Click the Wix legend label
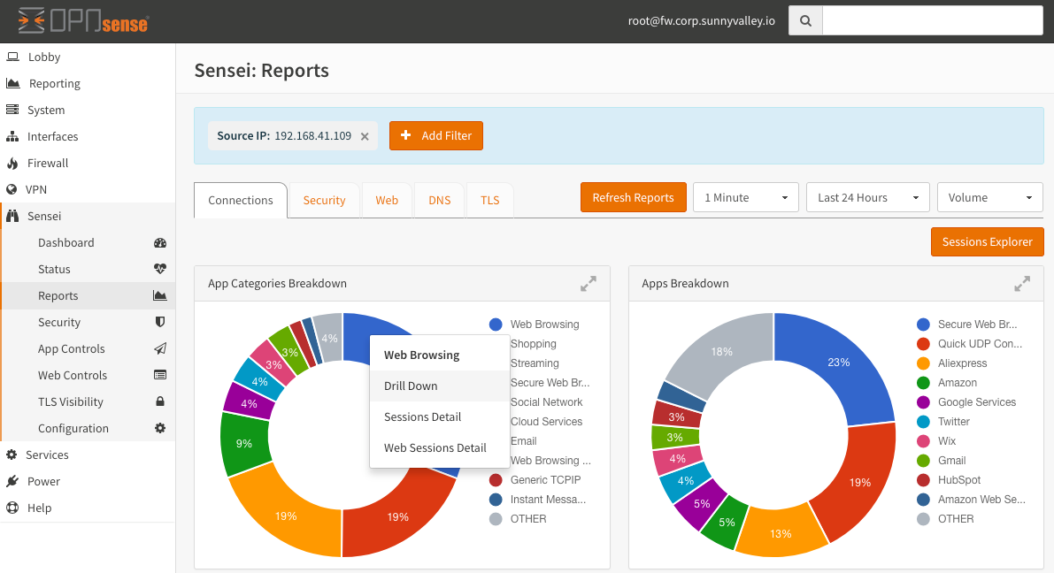 946,441
